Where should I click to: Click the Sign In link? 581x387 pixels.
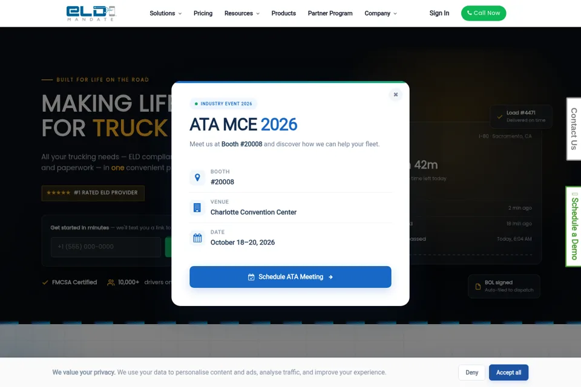439,13
